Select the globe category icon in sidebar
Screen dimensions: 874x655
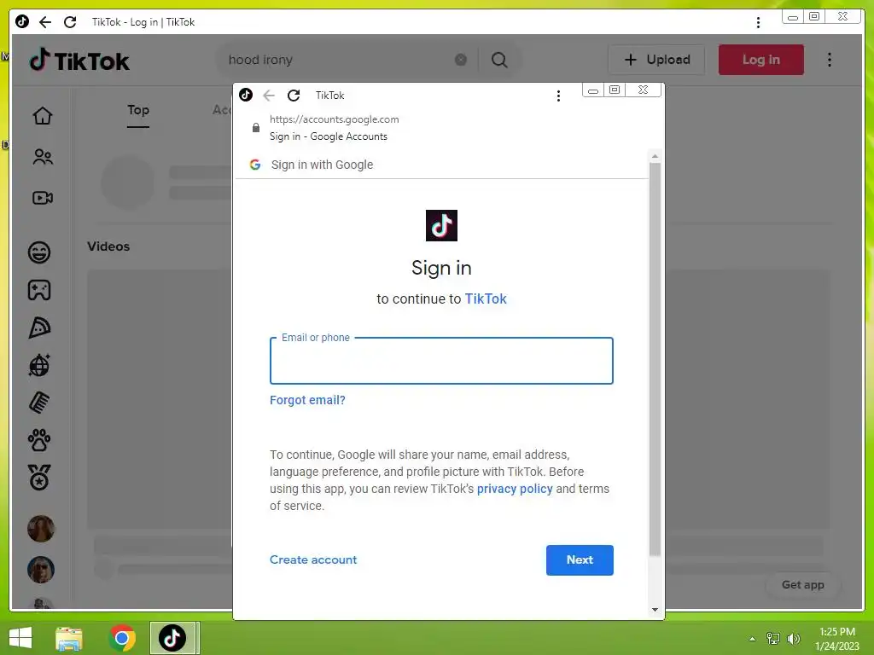[x=39, y=365]
